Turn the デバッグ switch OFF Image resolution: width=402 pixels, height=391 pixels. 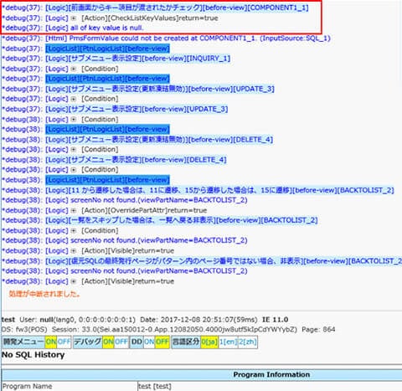point(121,342)
